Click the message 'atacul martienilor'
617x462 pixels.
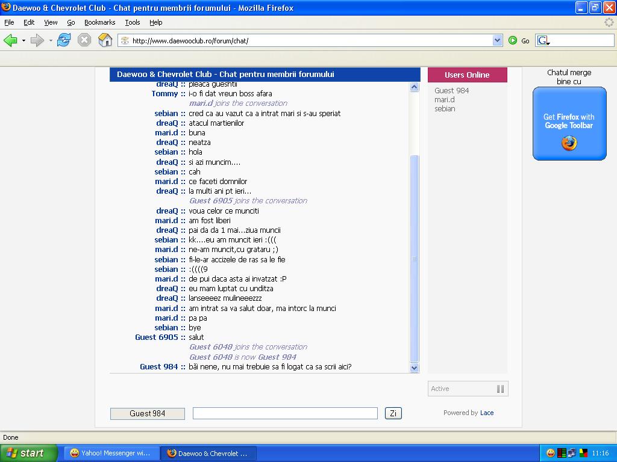(216, 123)
